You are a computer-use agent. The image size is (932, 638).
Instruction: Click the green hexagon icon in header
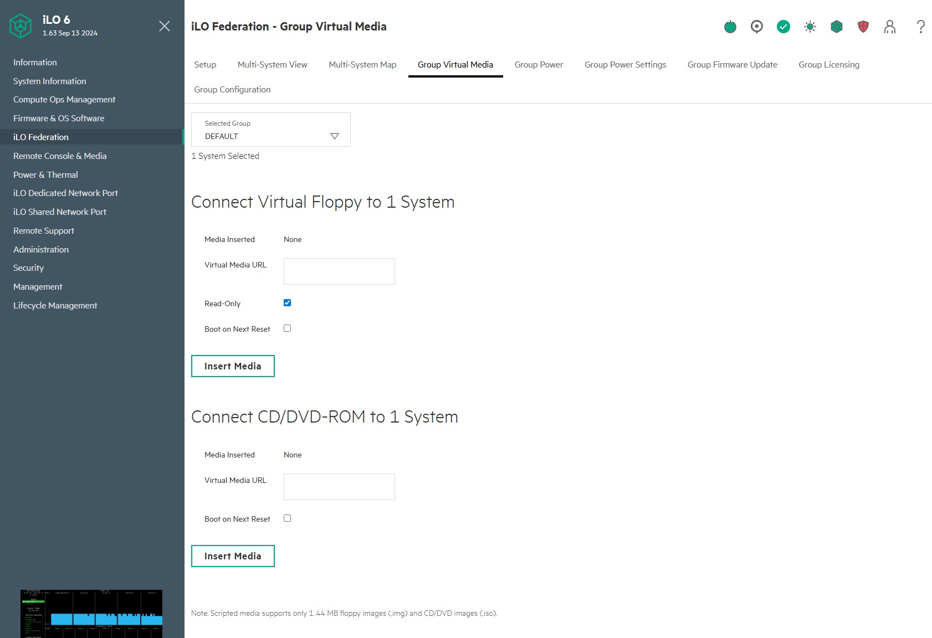(x=836, y=27)
